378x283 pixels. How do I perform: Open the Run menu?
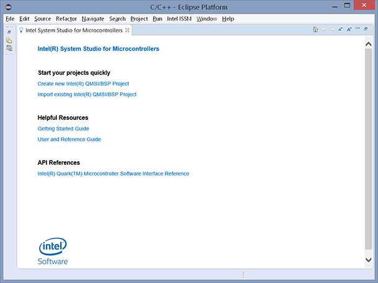pyautogui.click(x=157, y=19)
